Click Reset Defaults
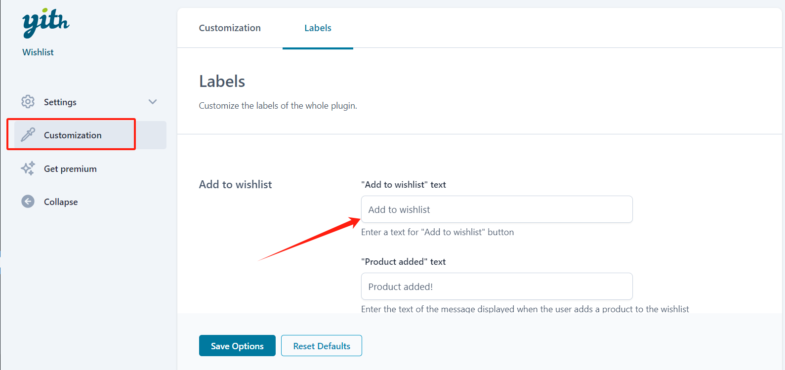This screenshot has width=785, height=370. tap(321, 345)
